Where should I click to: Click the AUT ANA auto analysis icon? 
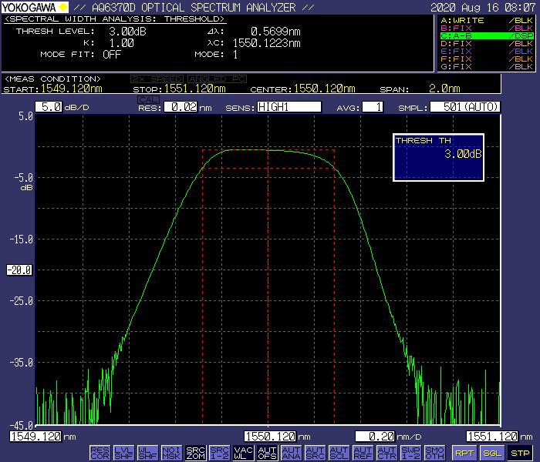click(291, 452)
